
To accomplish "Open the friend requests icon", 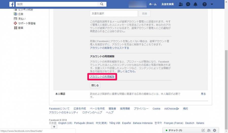I will pyautogui.click(x=181, y=4).
